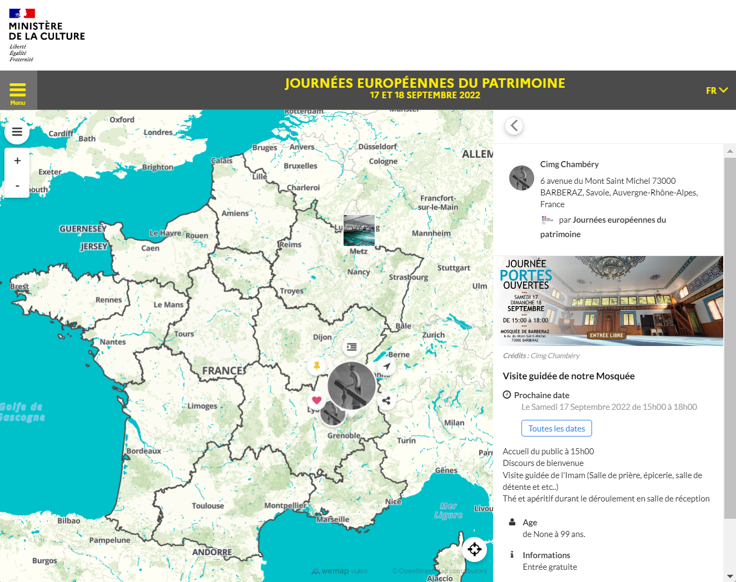Click Journées européennes du patrimoine author link
Screen dimensions: 736x582
603,227
